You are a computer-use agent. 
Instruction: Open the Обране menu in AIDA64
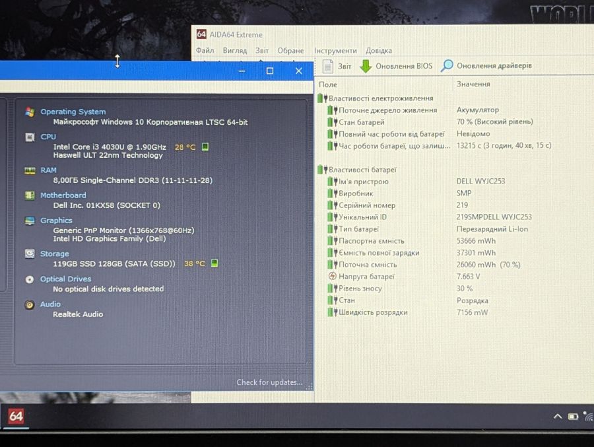click(290, 50)
